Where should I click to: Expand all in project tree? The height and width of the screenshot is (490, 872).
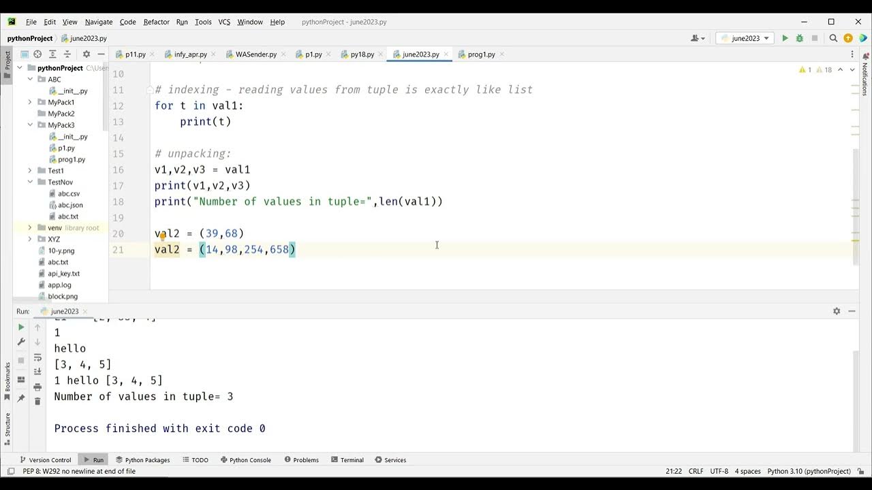coord(52,54)
